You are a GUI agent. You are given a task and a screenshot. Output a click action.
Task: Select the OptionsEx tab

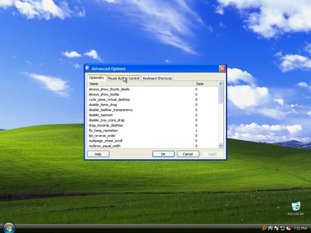tap(96, 78)
